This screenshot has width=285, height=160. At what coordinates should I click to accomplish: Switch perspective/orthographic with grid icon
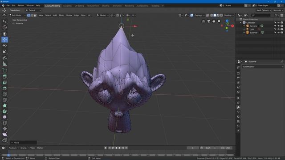pyautogui.click(x=204, y=21)
